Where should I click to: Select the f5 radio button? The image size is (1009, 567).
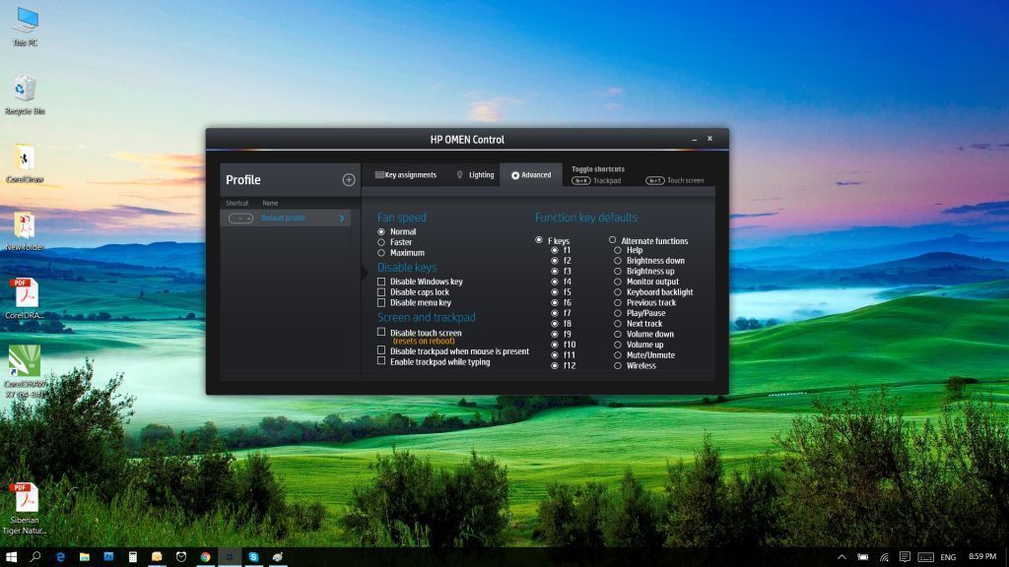(x=555, y=292)
